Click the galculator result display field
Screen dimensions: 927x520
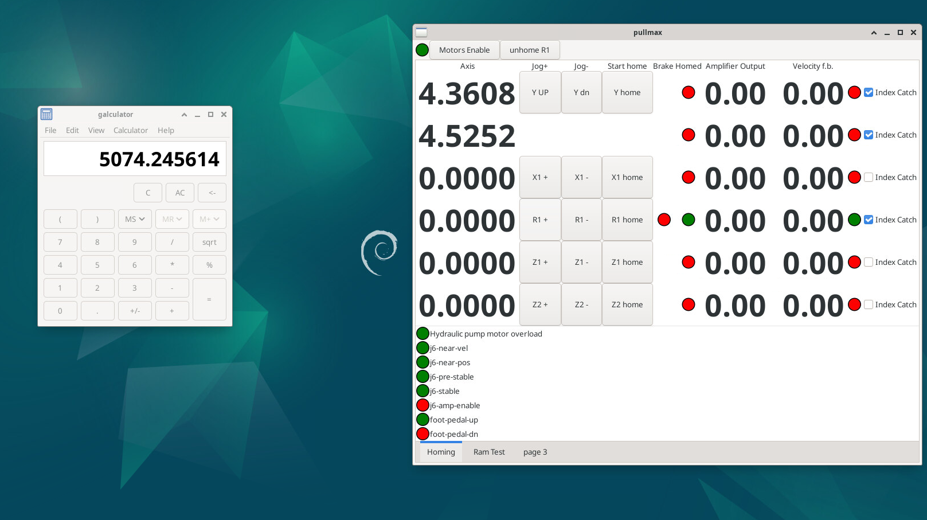pos(135,159)
